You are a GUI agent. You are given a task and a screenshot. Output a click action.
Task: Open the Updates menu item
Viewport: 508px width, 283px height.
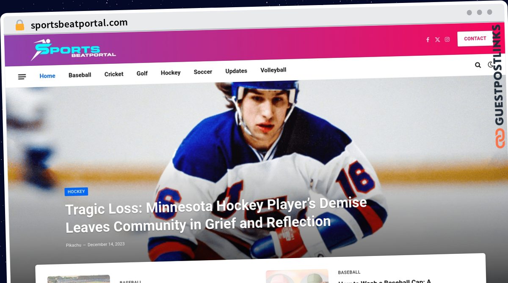[236, 71]
